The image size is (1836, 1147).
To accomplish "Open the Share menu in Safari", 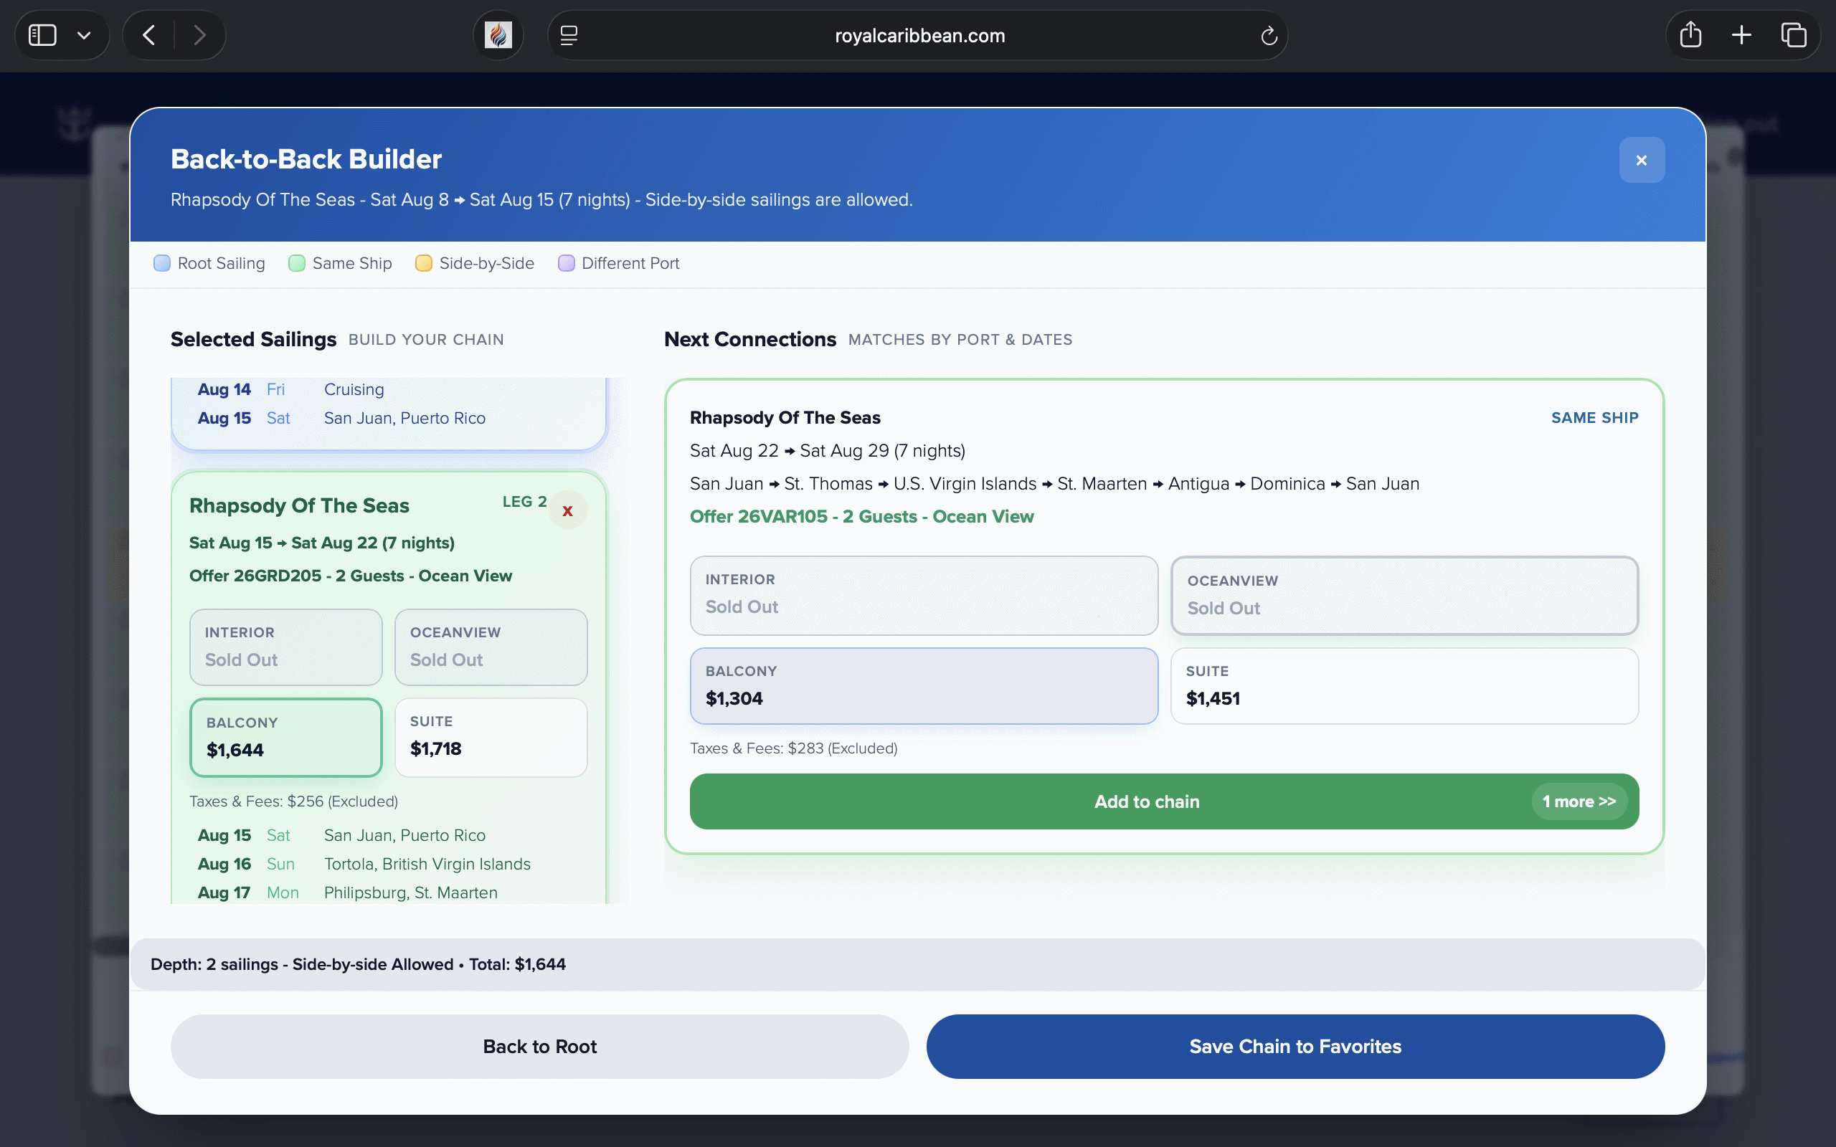I will pyautogui.click(x=1690, y=34).
